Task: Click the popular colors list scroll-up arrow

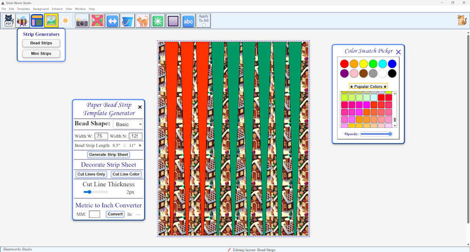Action: 395,93
